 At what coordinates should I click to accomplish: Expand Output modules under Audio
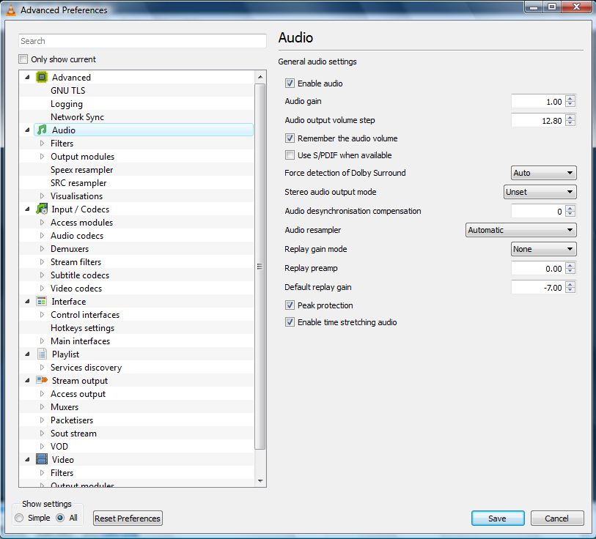tap(42, 156)
